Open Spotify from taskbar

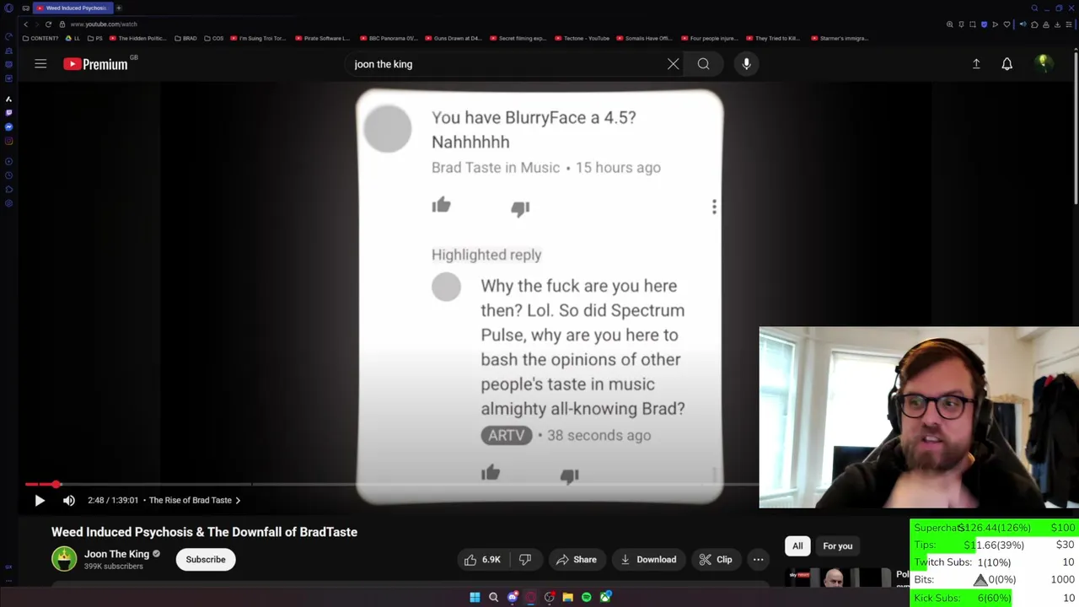(x=586, y=598)
